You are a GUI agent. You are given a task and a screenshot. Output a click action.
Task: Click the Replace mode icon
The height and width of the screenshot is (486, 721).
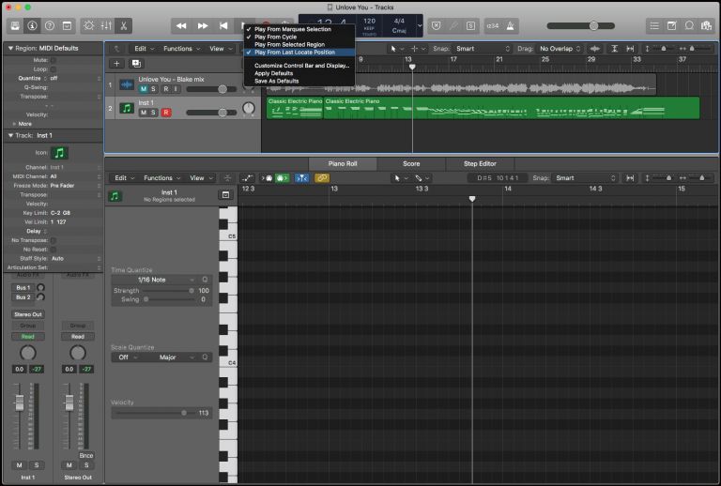(437, 25)
